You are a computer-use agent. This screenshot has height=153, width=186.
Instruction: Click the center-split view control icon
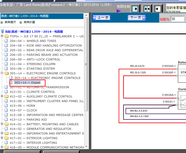(x=147, y=9)
